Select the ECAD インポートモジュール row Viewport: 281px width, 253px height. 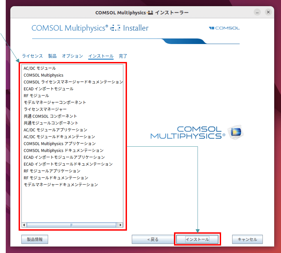click(x=72, y=89)
